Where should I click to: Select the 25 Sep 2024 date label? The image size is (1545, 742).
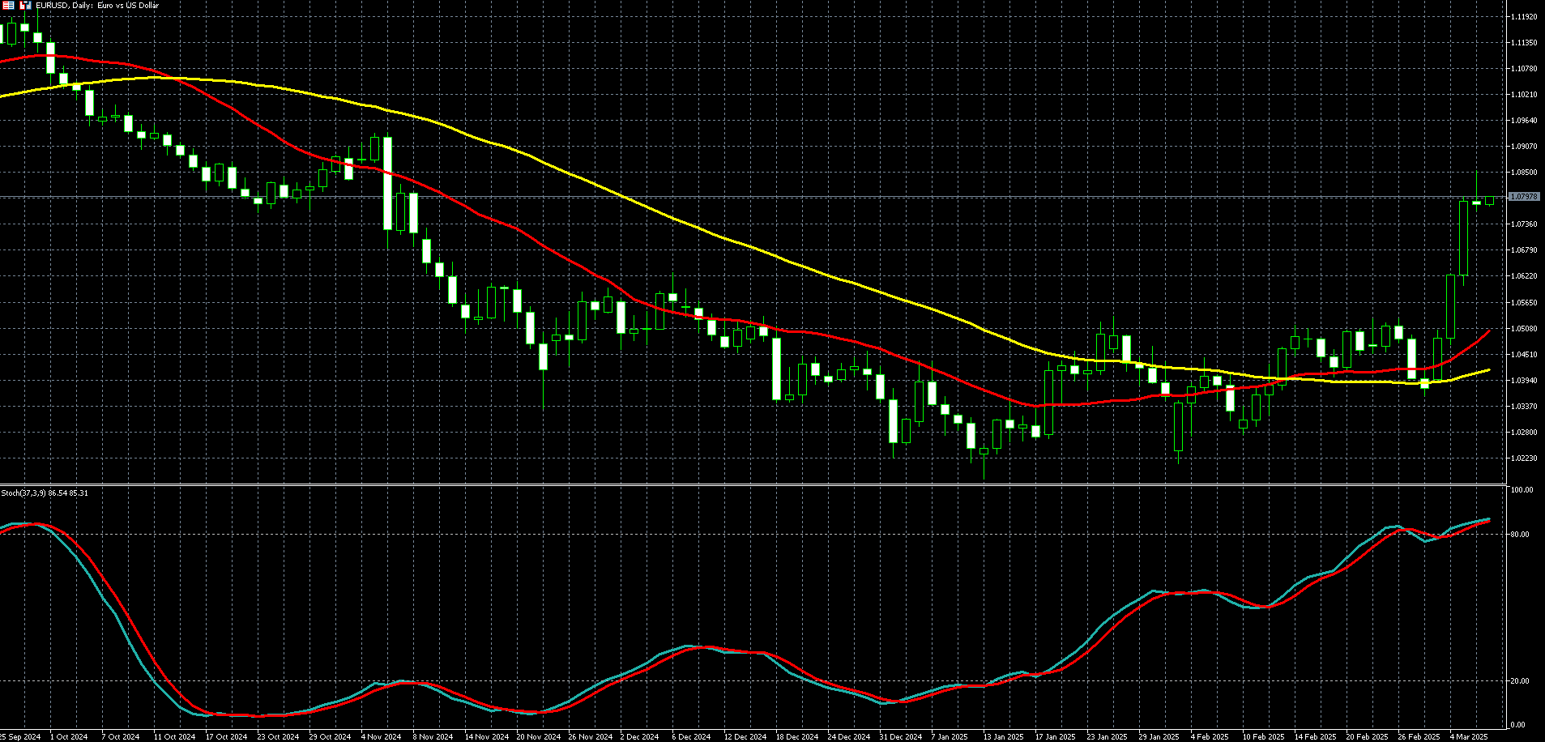click(19, 736)
